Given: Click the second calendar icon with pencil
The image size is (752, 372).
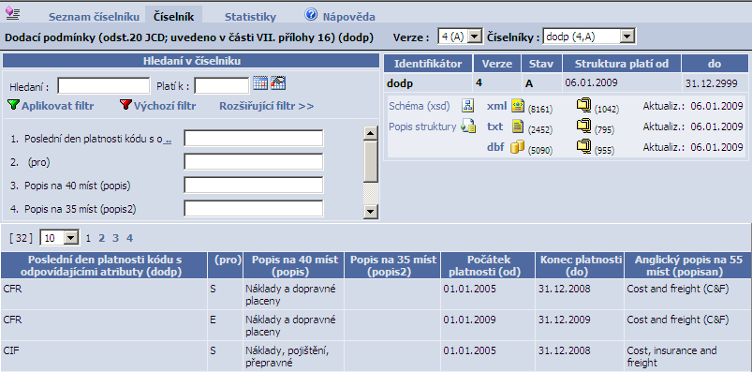Looking at the screenshot, I should [x=278, y=83].
